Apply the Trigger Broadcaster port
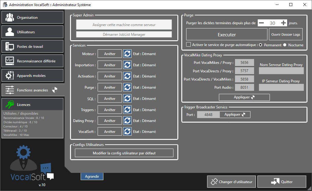This screenshot has height=191, width=312. 235,114
